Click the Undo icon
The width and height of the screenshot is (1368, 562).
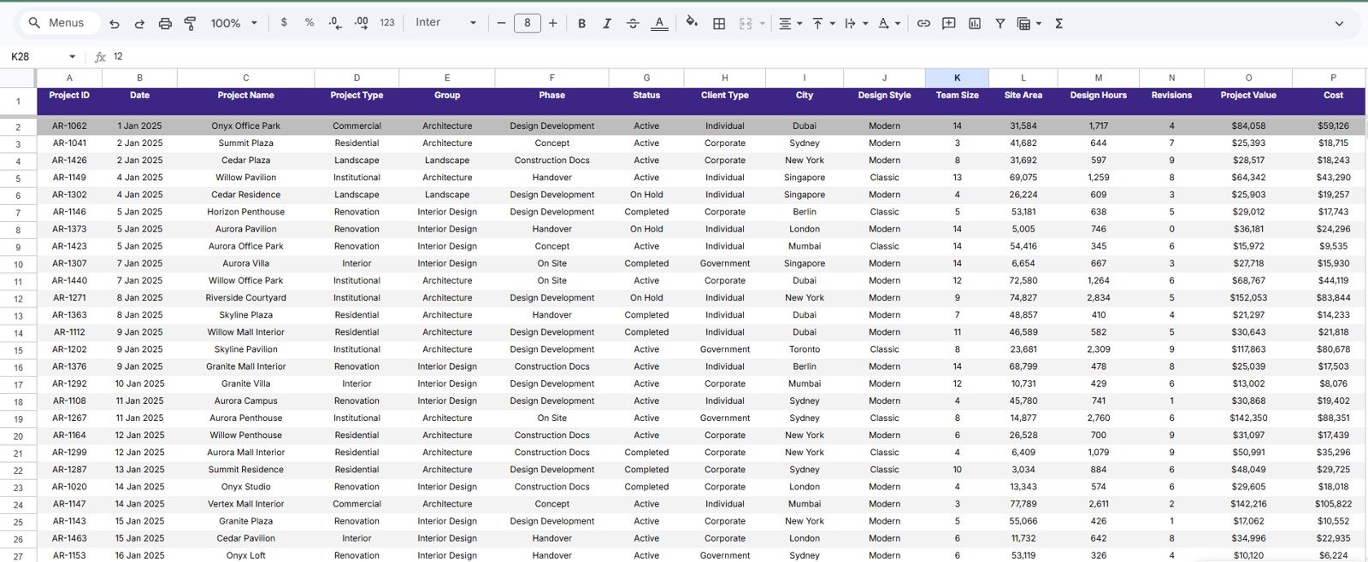tap(115, 24)
